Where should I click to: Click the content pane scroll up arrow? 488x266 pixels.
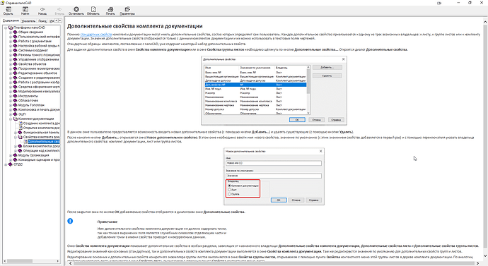click(485, 22)
